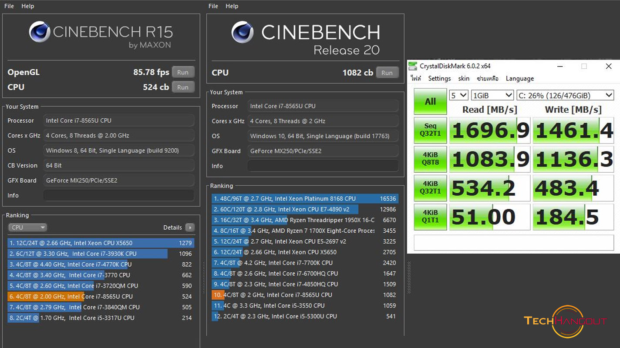Viewport: 620px width, 348px height.
Task: Run the CPU test in Cinebench R15
Action: tap(183, 87)
